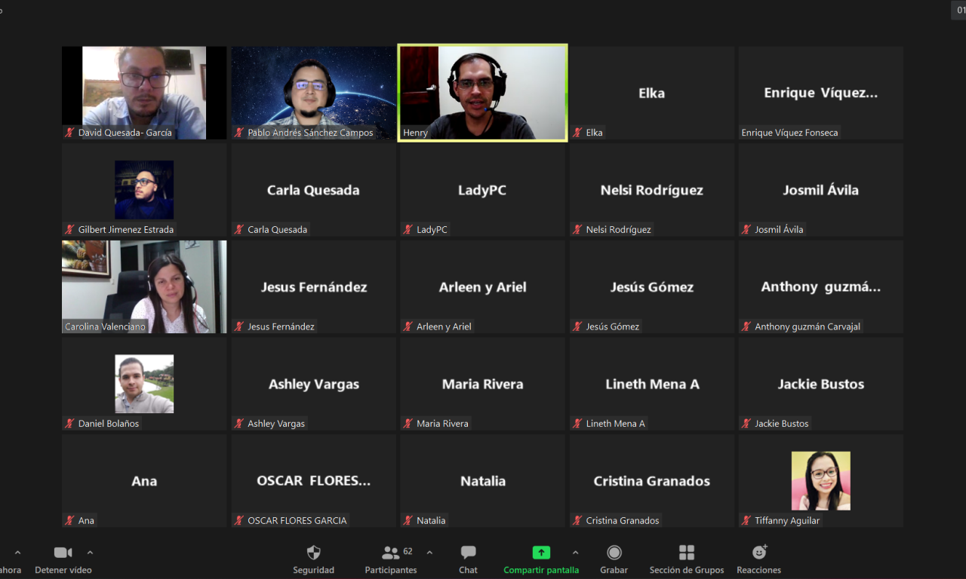966x579 pixels.
Task: Expand the audio options chevron at far left
Action: (x=17, y=552)
